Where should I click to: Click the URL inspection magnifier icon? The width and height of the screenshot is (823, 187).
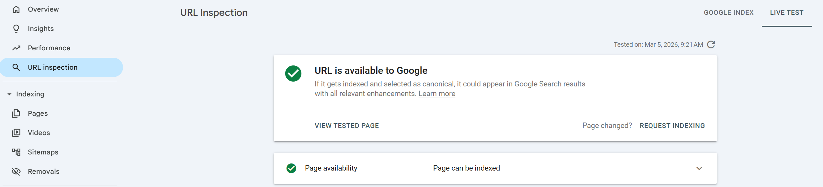click(x=16, y=67)
